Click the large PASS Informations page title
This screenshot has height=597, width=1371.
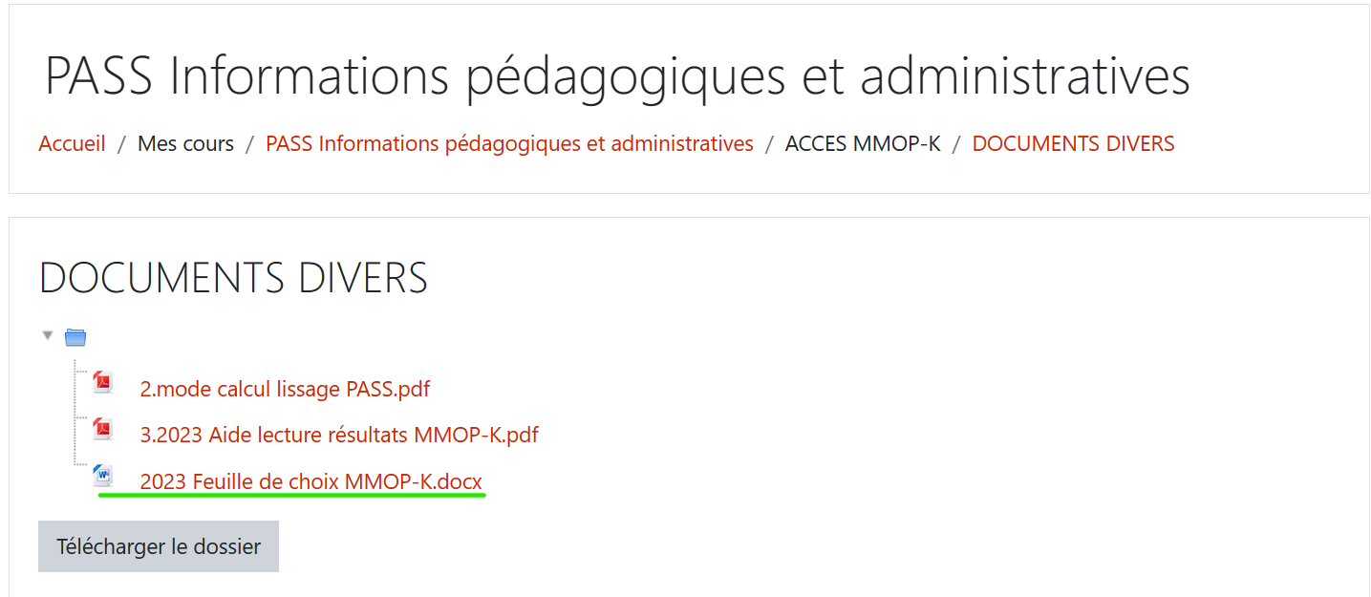coord(617,75)
